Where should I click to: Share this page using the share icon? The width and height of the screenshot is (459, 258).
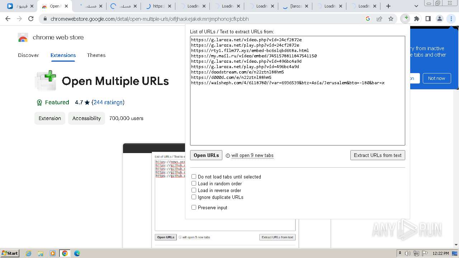[379, 19]
